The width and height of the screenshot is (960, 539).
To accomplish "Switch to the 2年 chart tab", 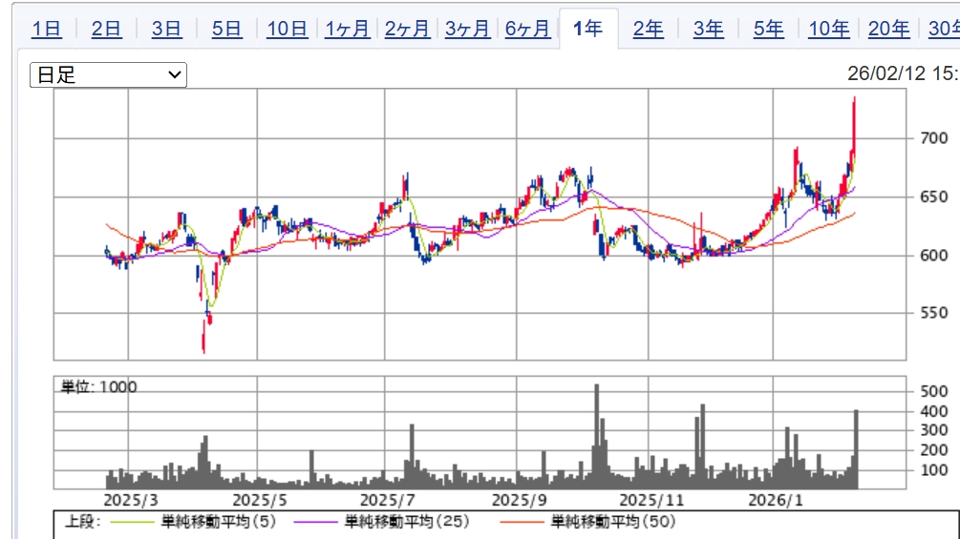I will [649, 30].
